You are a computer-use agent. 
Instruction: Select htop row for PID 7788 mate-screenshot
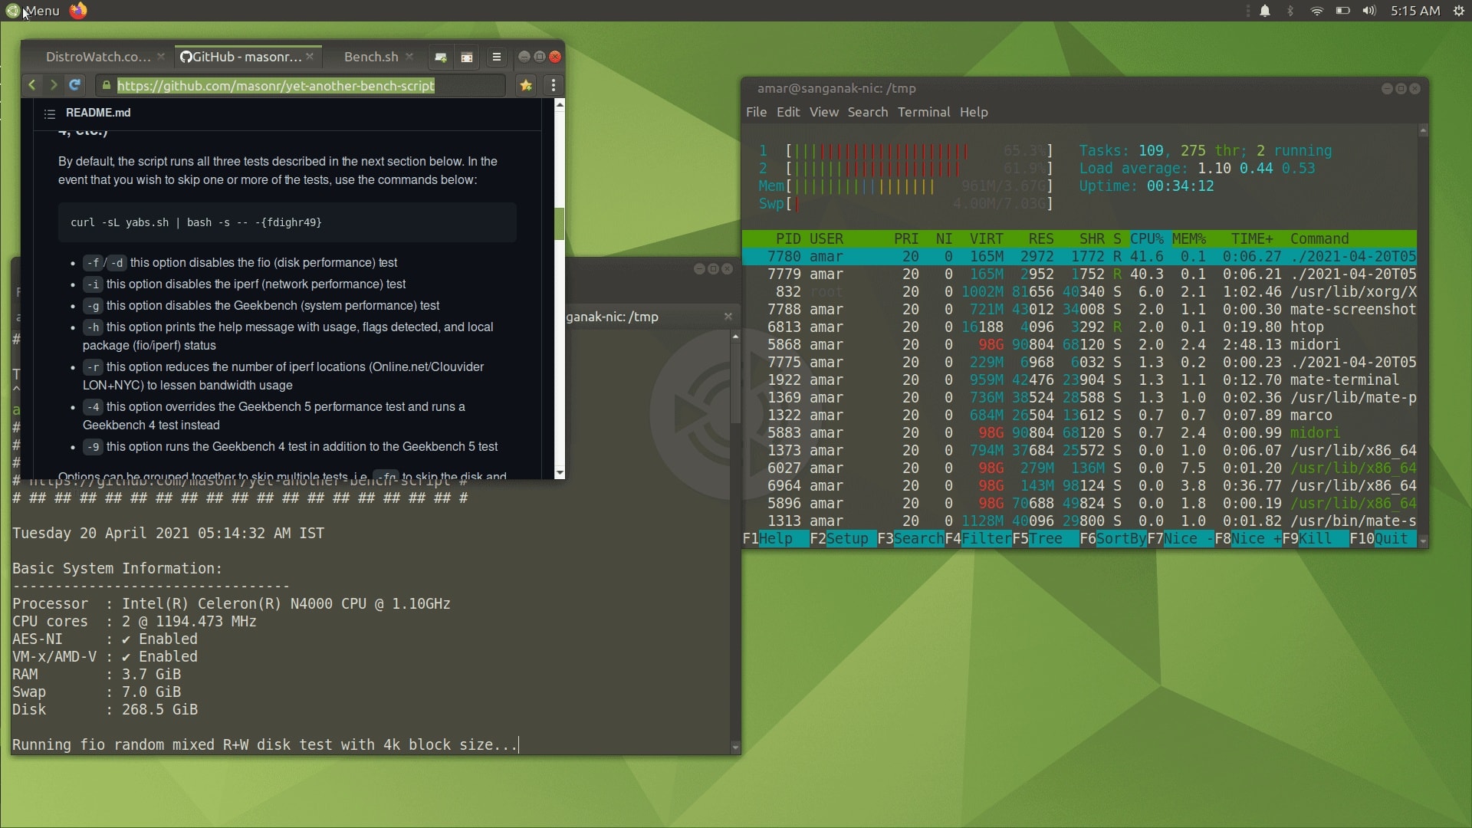tap(1079, 310)
